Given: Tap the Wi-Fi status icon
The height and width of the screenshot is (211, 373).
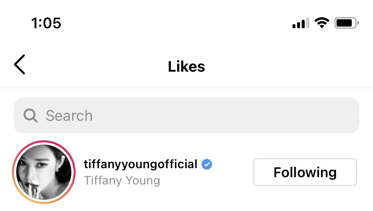Looking at the screenshot, I should pos(322,23).
